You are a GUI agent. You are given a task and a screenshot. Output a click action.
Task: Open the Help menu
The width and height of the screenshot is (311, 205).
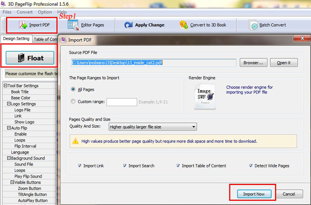click(x=62, y=12)
